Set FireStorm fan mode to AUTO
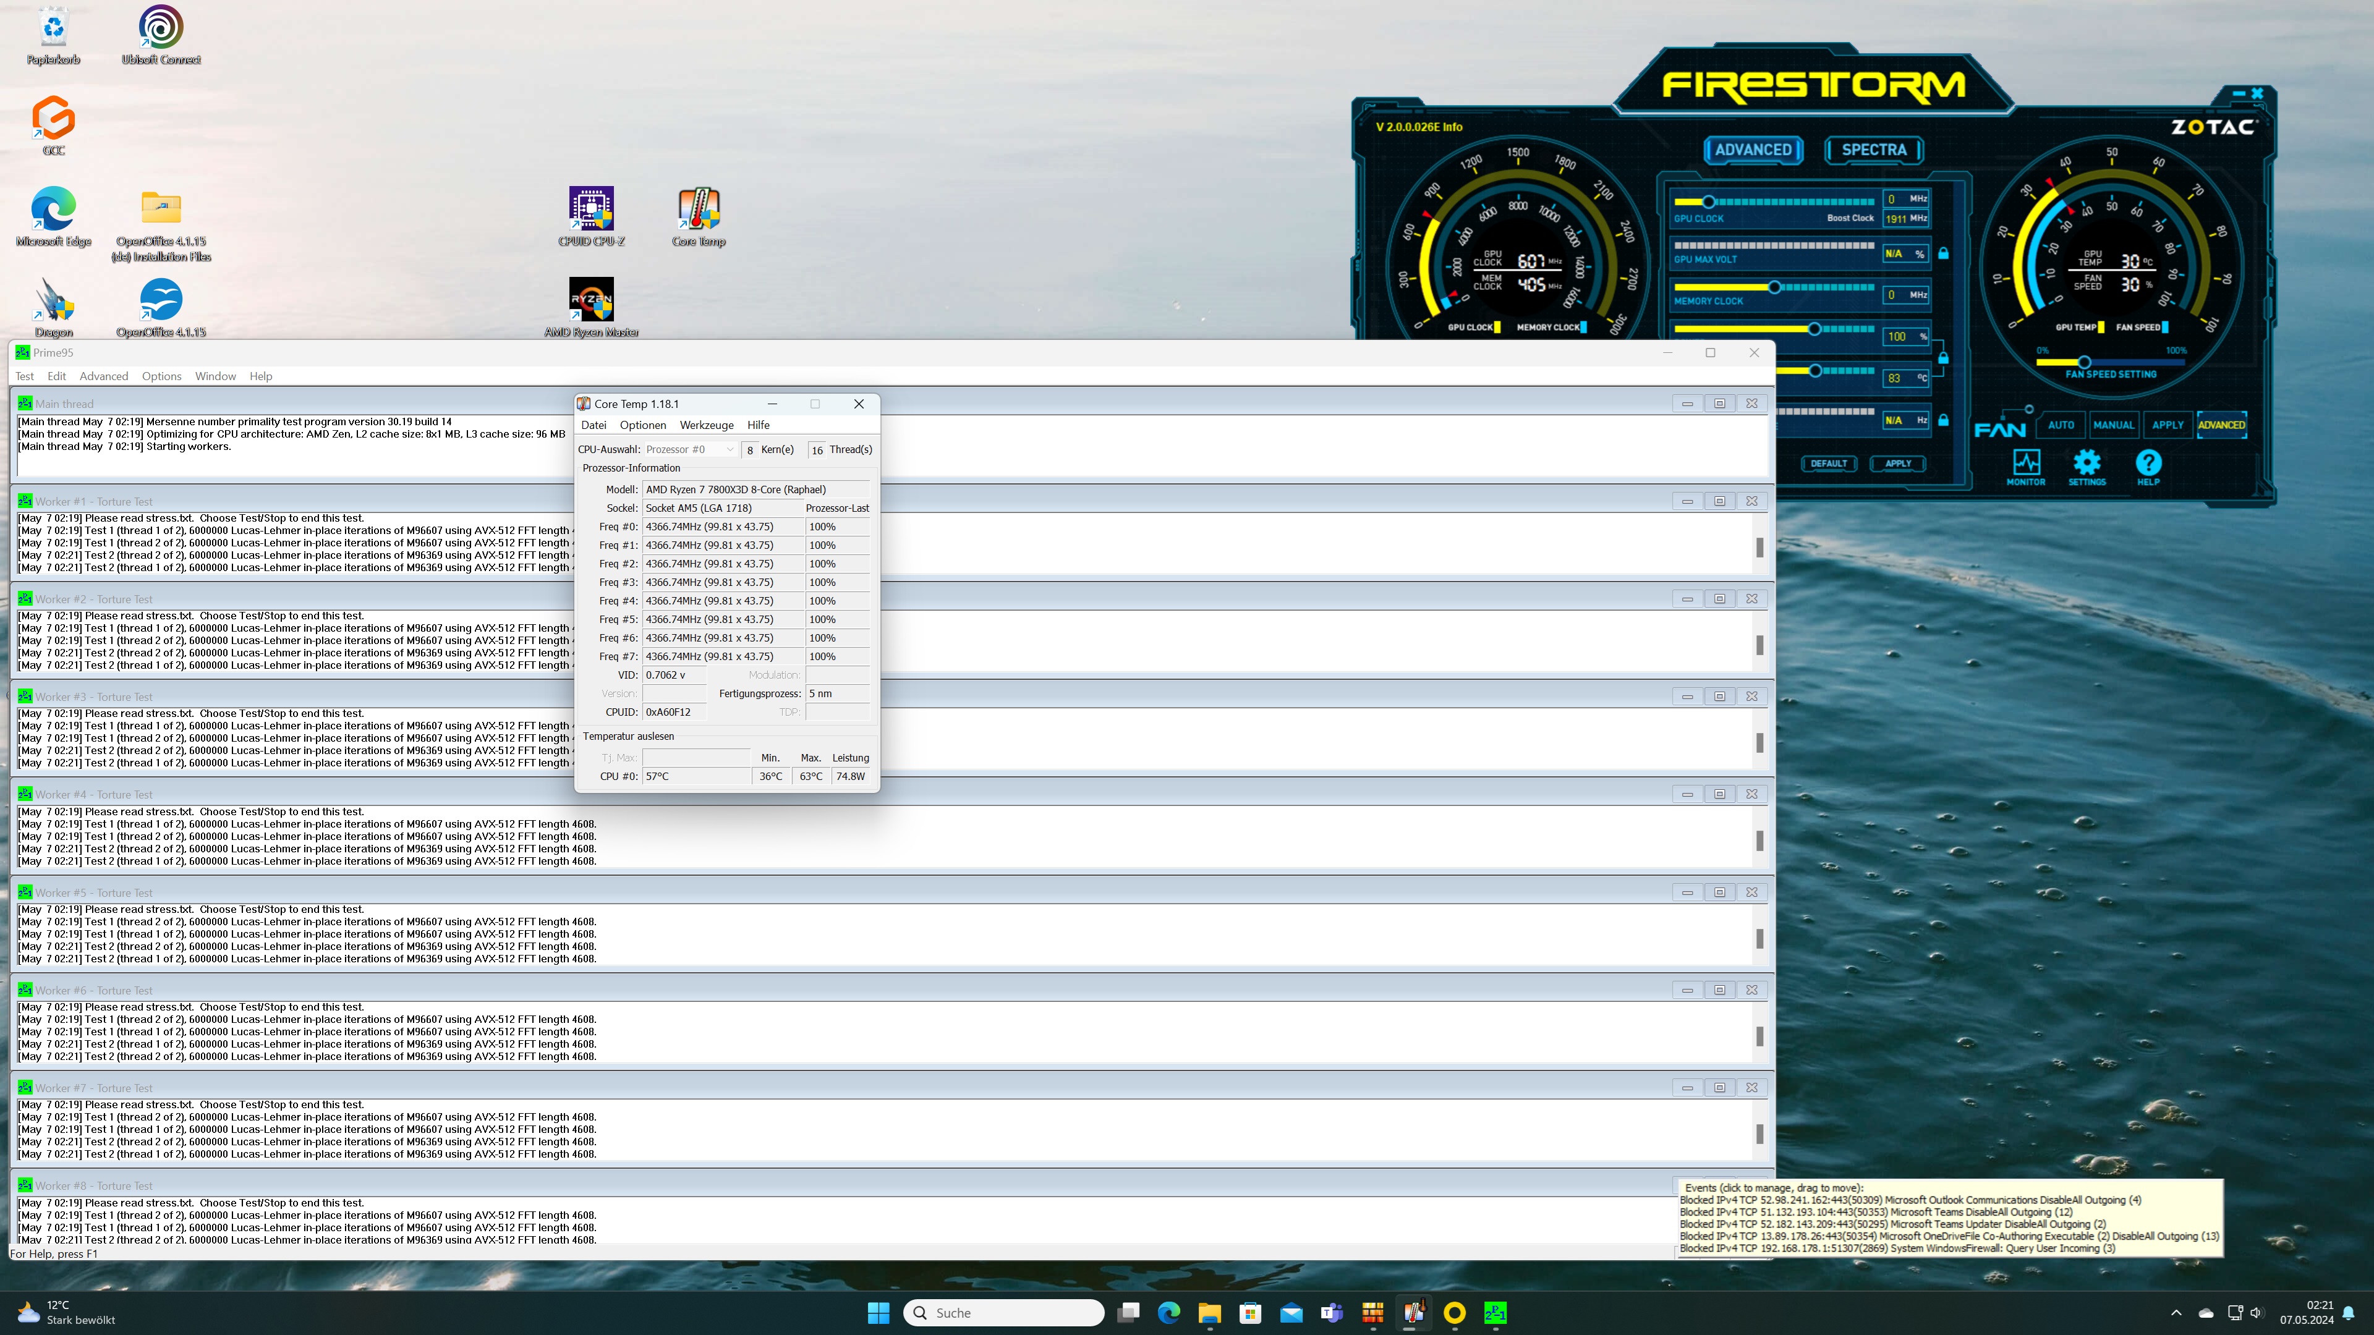Image resolution: width=2374 pixels, height=1335 pixels. (x=2061, y=425)
